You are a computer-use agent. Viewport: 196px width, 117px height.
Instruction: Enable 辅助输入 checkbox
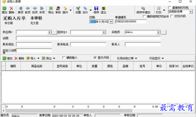pos(64,57)
